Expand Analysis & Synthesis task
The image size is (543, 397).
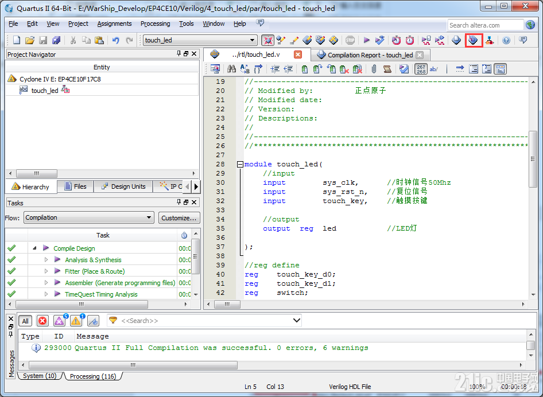pos(46,259)
